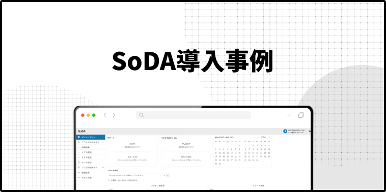Select April 30 in the calendar
This screenshot has height=192, width=386.
point(257,160)
